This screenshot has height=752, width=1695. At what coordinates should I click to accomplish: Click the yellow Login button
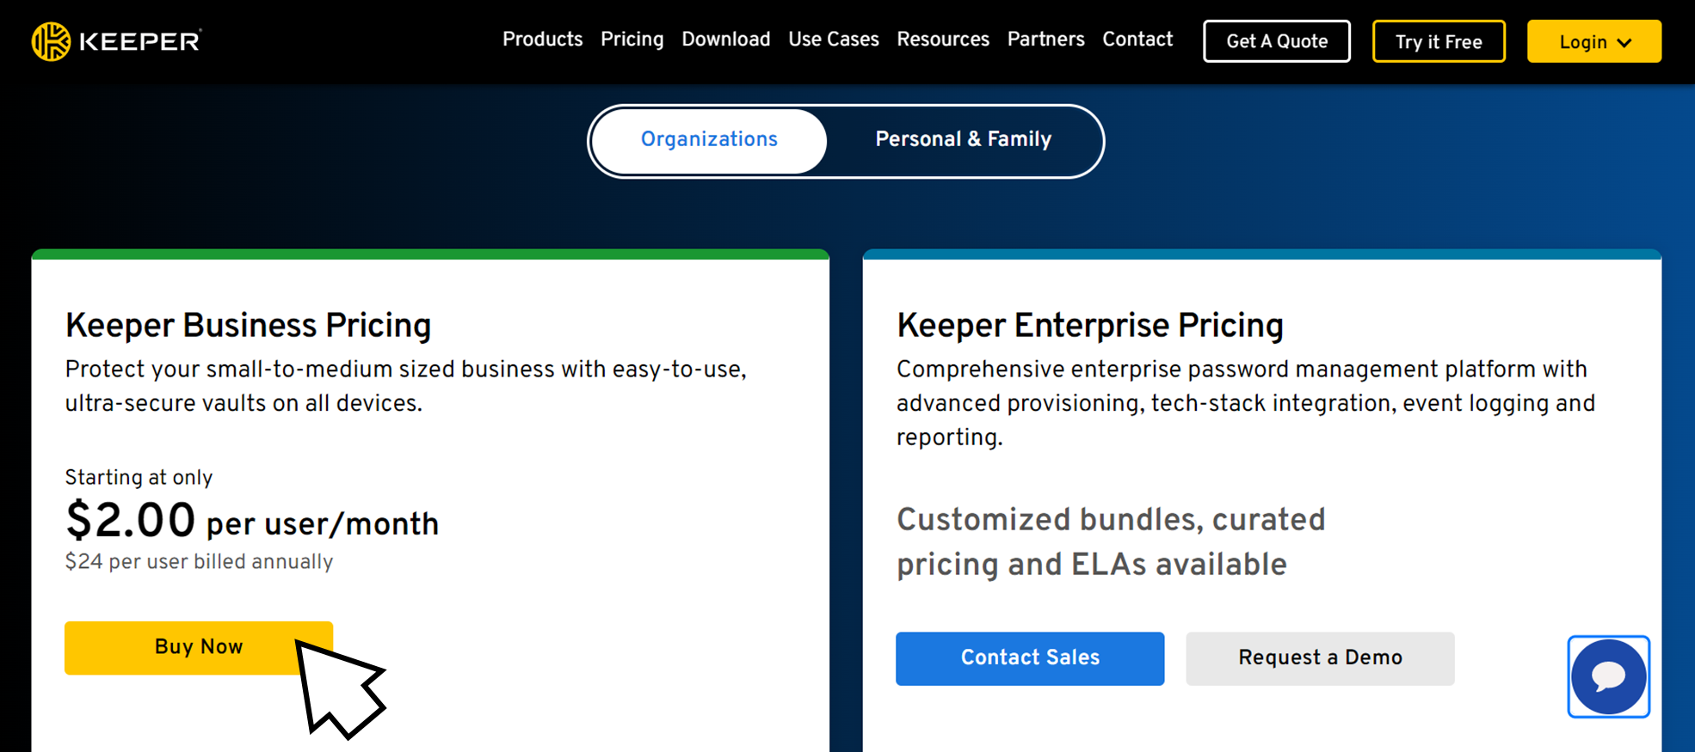pos(1594,41)
